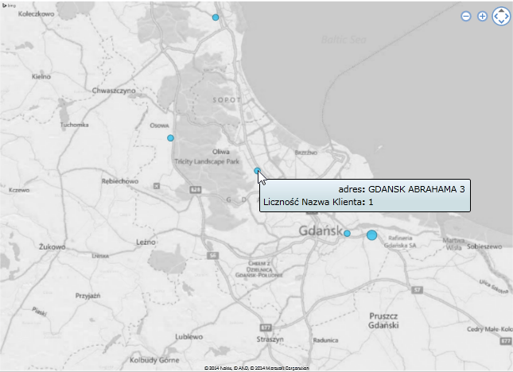Viewport: 513px width, 372px height.
Task: Click the SOPOT label on the map
Action: (226, 100)
